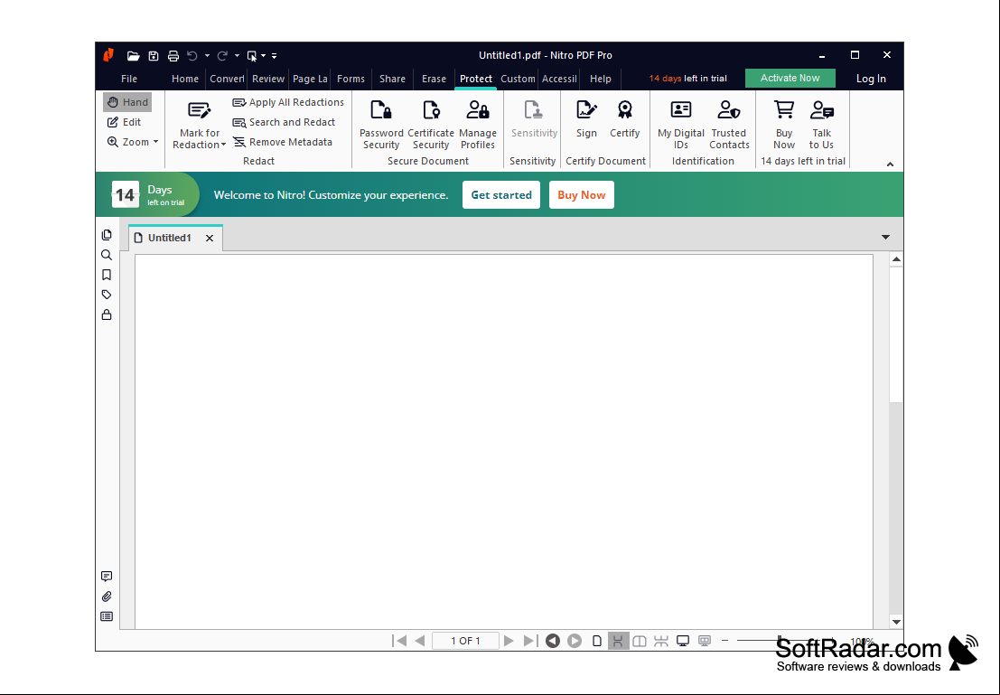The height and width of the screenshot is (695, 1000).
Task: Select the Hand tool
Action: tap(127, 102)
